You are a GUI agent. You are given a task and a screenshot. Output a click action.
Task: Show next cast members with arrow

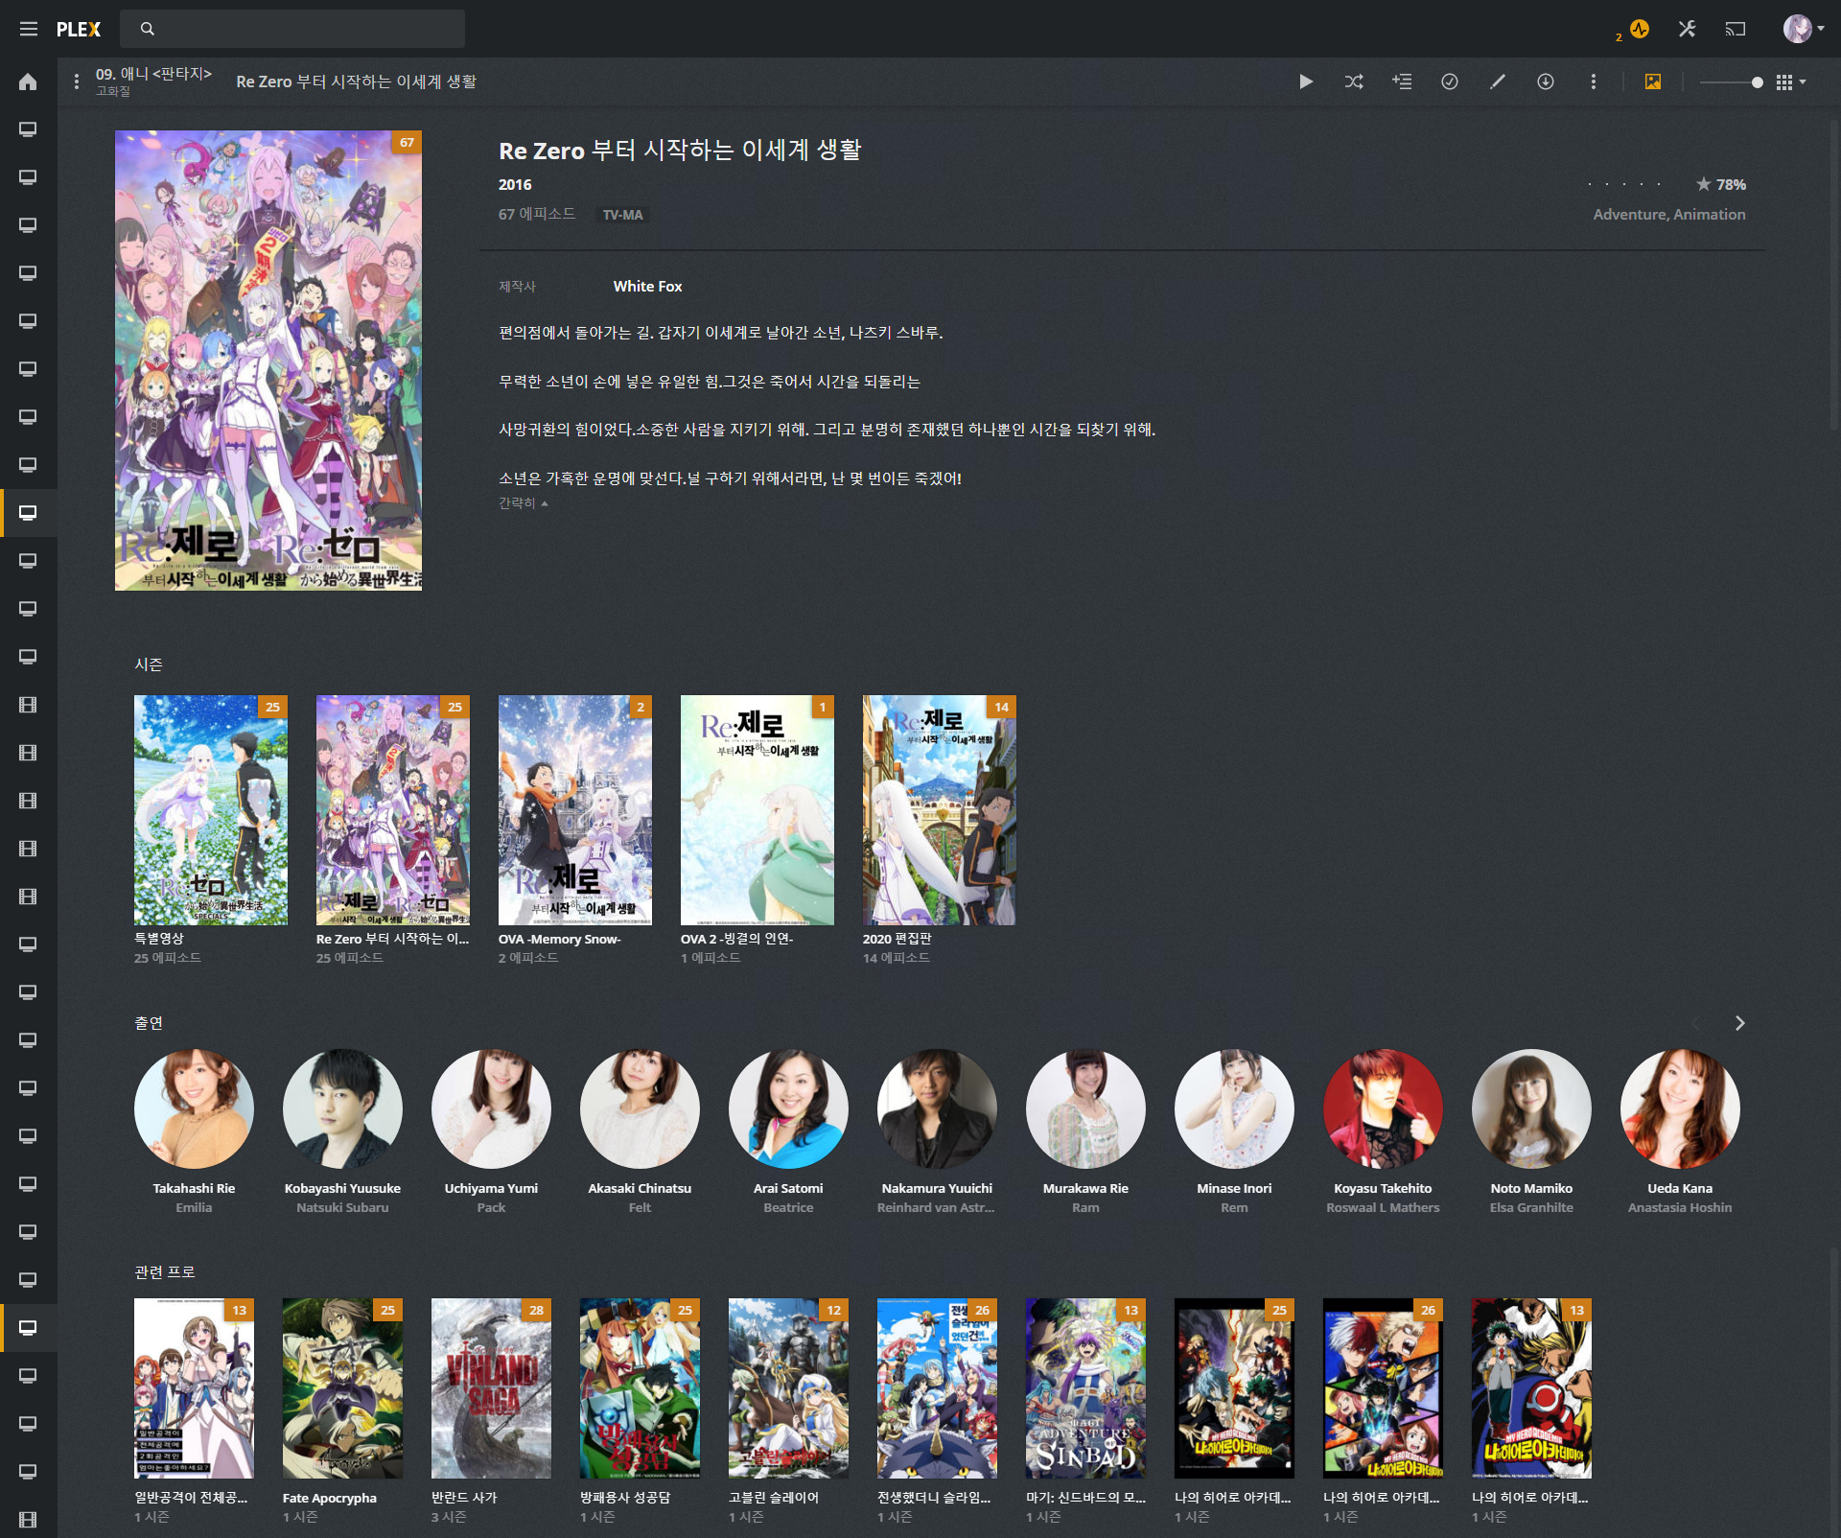1739,1023
